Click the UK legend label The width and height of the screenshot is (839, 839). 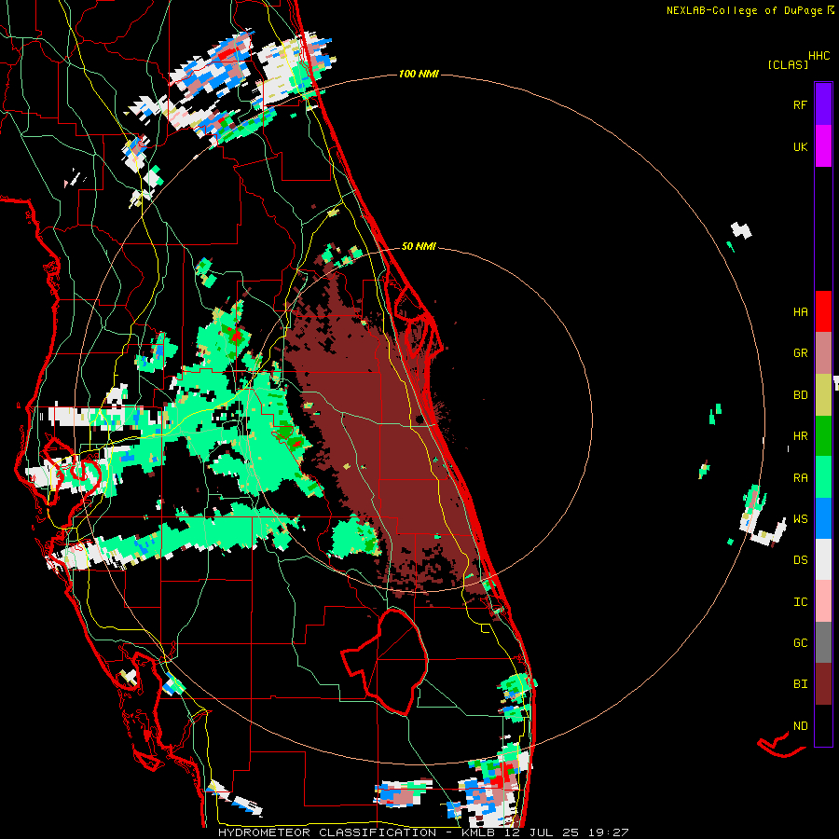coord(800,146)
